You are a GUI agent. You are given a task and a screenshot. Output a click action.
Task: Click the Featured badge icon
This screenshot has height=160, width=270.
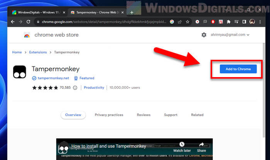(76, 78)
